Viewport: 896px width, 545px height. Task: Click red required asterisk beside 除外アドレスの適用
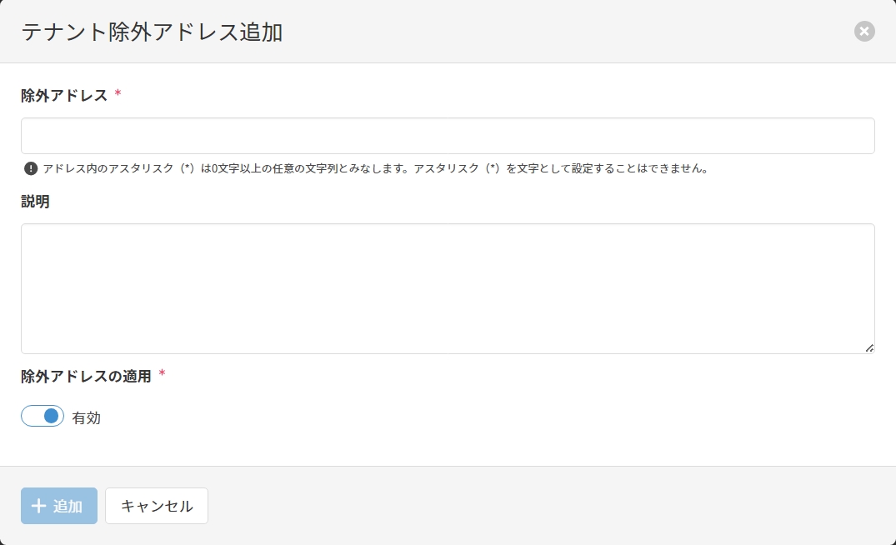162,375
